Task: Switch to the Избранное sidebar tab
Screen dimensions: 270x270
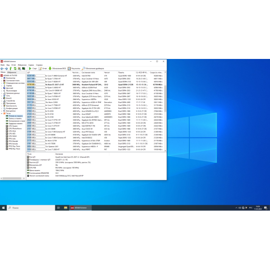Action: pyautogui.click(x=12, y=72)
